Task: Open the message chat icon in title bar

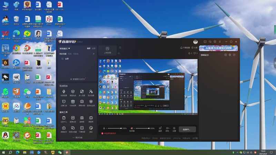Action: pyautogui.click(x=205, y=42)
